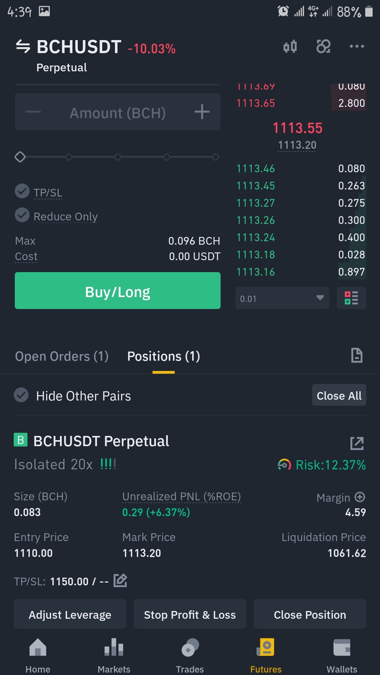The height and width of the screenshot is (675, 380).
Task: Click the amount percentage slider handle
Action: coord(20,157)
